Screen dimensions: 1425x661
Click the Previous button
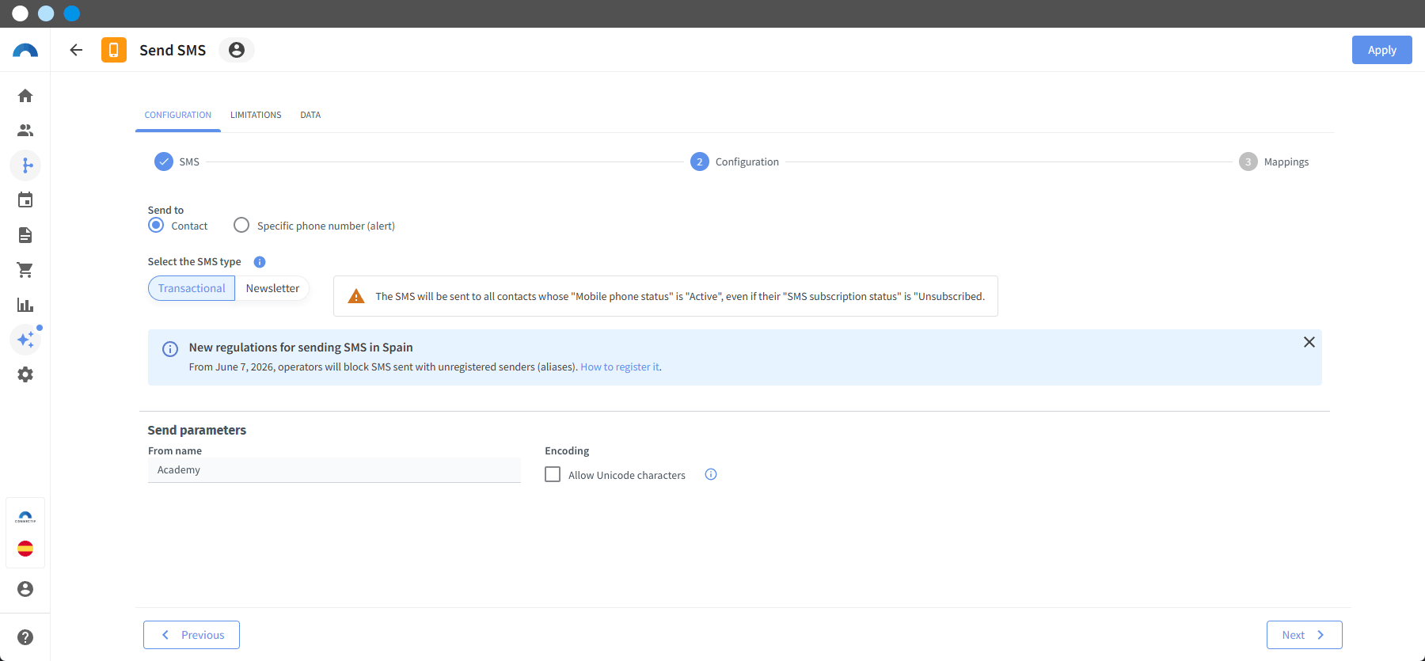click(x=192, y=635)
